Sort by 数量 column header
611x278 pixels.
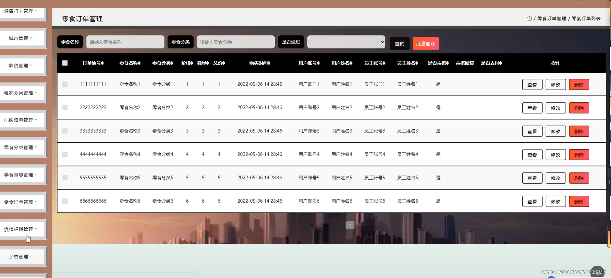click(203, 63)
